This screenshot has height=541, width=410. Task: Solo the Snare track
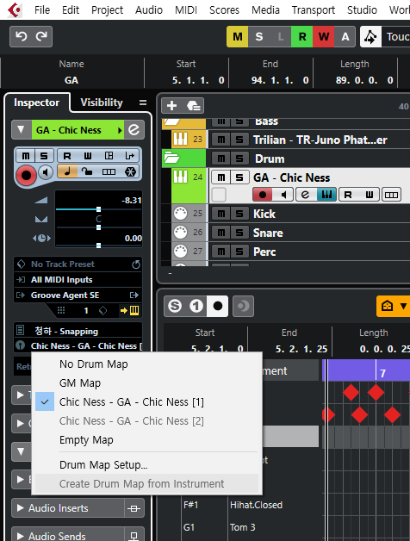click(x=239, y=233)
